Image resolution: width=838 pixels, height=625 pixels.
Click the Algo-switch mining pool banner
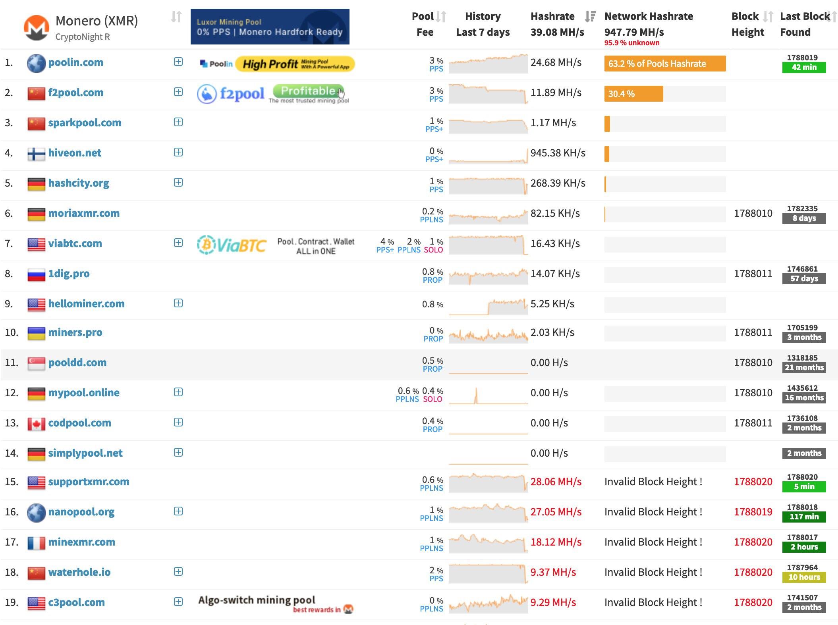click(x=276, y=604)
